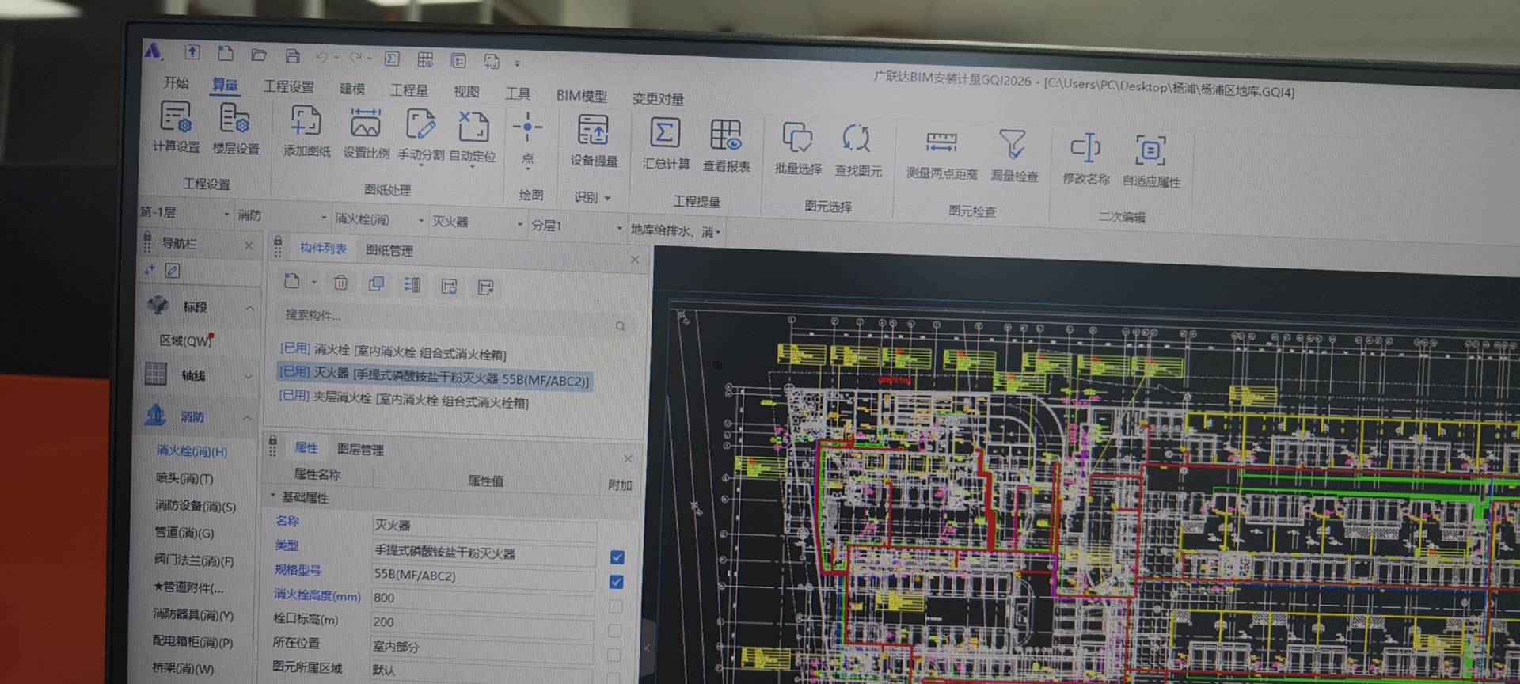Image resolution: width=1520 pixels, height=684 pixels.
Task: Select 喷头(消)(T) in navigation list
Action: click(x=184, y=478)
